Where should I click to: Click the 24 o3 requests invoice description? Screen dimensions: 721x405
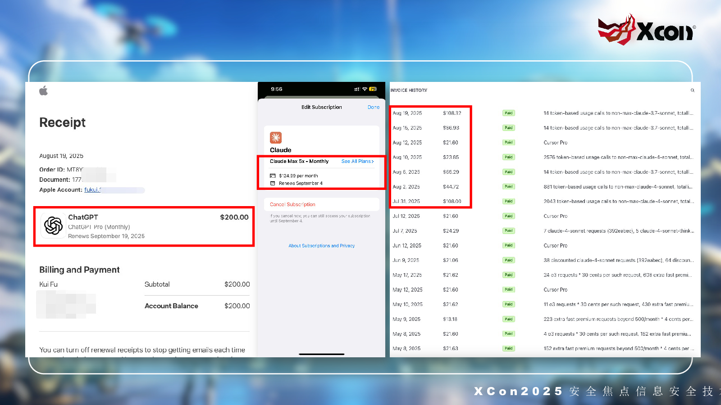click(x=618, y=275)
